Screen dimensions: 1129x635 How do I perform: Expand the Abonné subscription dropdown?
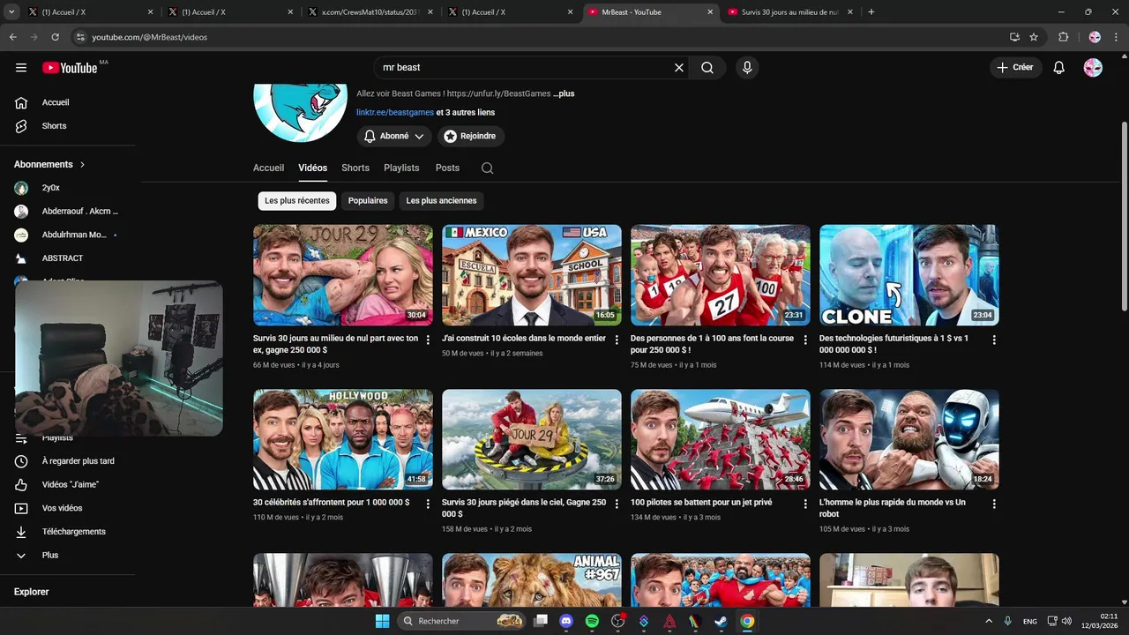pyautogui.click(x=394, y=137)
